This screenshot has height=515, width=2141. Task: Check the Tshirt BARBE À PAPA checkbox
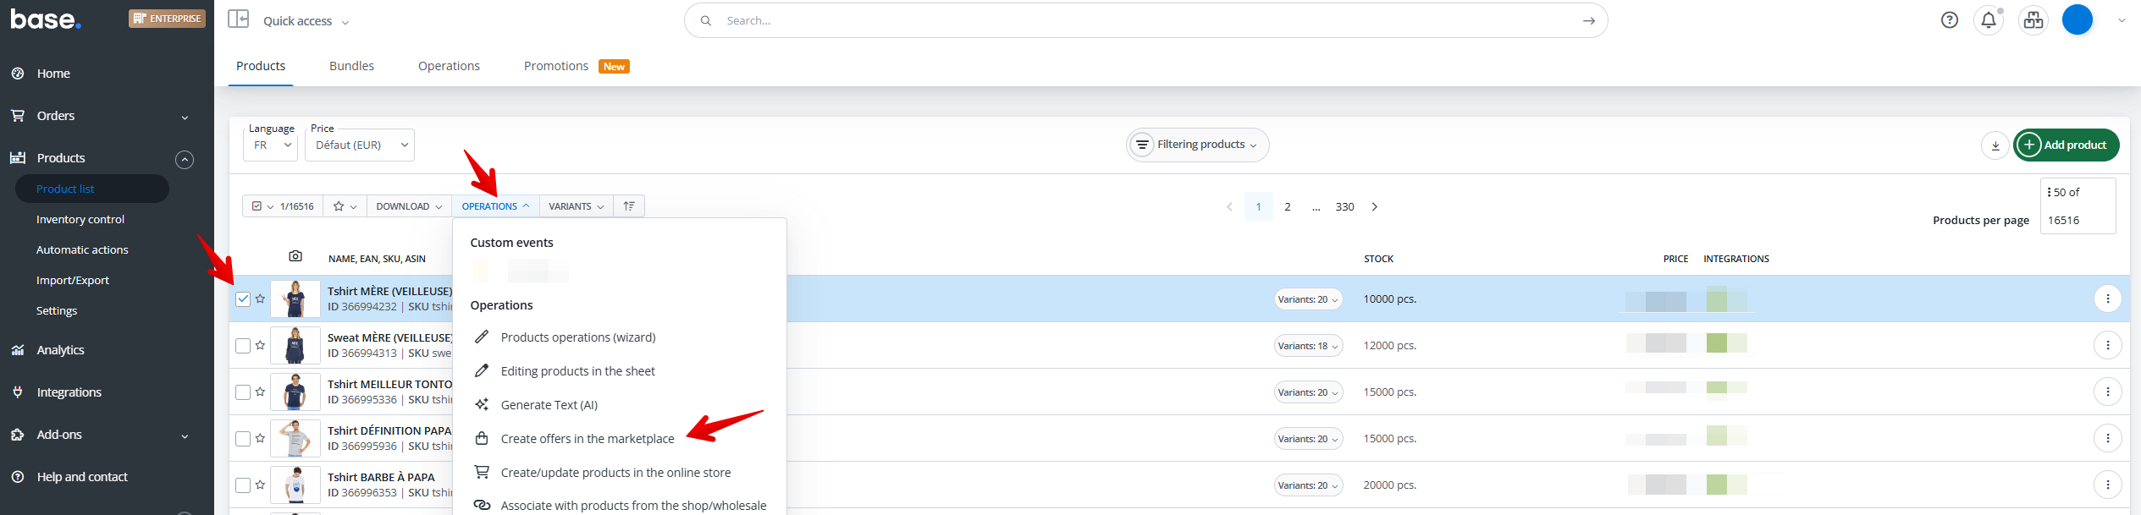click(243, 485)
